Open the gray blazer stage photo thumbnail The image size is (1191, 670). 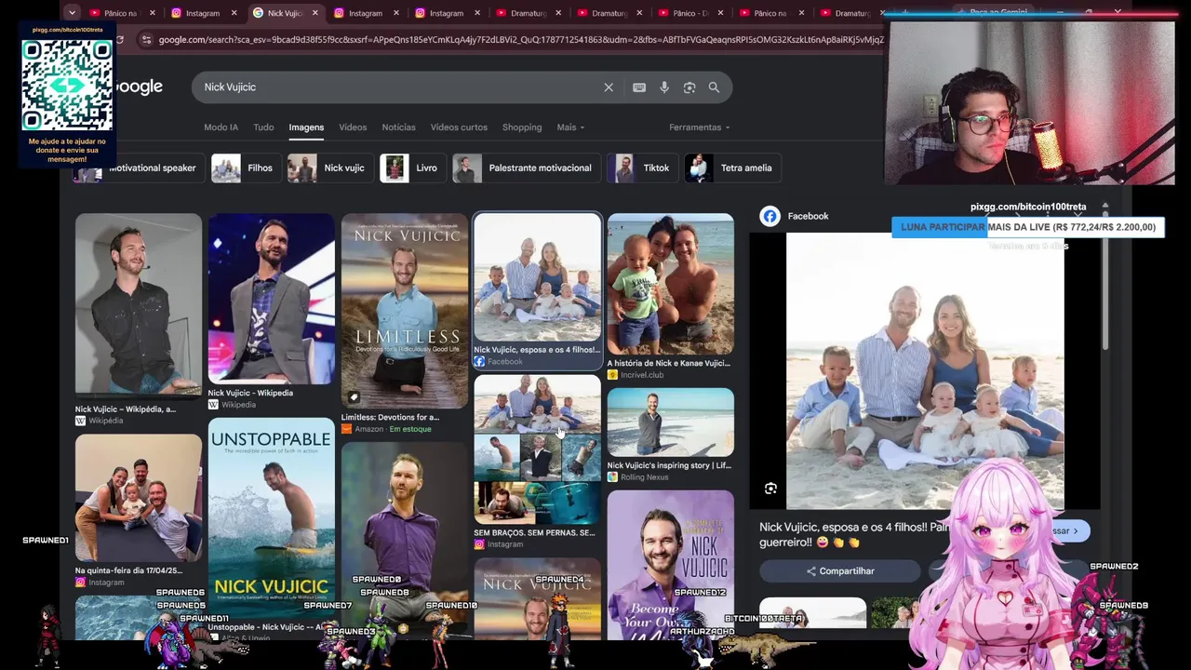(272, 299)
